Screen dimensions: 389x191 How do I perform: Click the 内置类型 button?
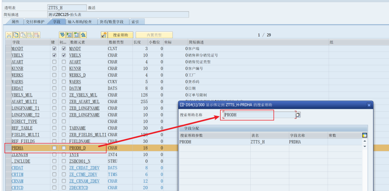pyautogui.click(x=154, y=35)
